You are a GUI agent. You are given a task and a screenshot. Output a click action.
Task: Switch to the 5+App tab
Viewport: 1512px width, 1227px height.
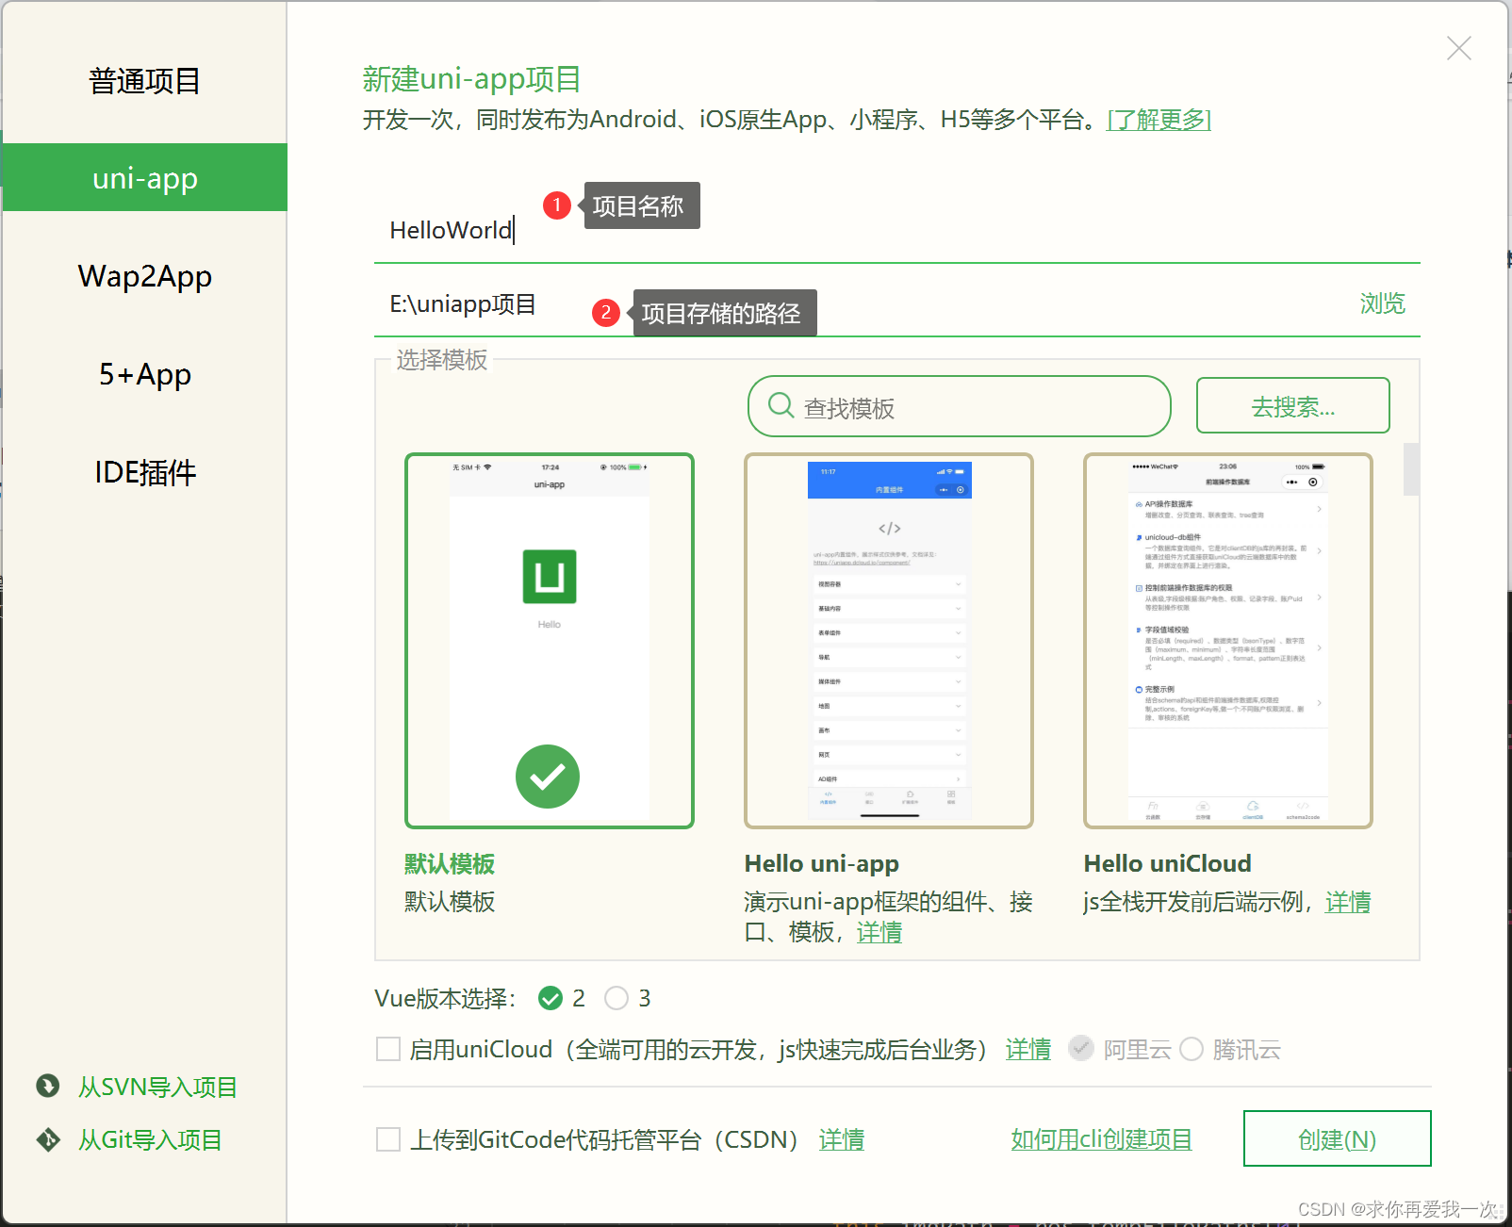[143, 373]
